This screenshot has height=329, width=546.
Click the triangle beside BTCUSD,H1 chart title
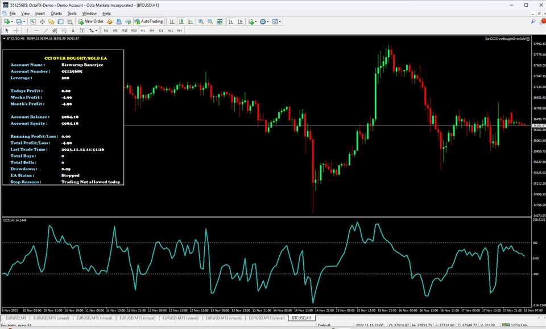[4, 39]
